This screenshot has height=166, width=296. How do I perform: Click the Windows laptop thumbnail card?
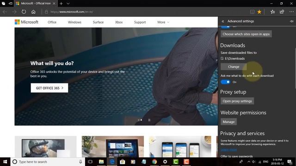click(x=113, y=147)
